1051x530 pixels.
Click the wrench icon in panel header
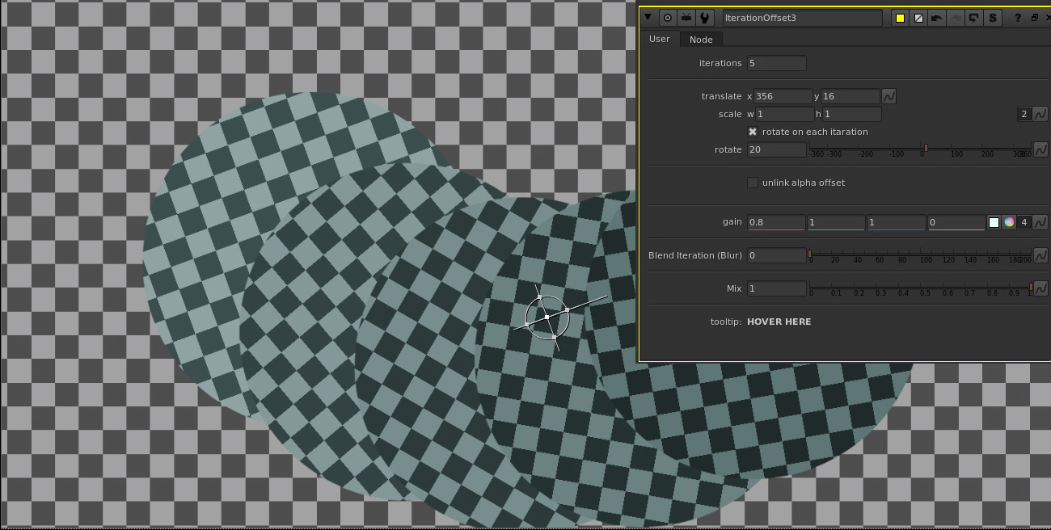click(x=705, y=18)
